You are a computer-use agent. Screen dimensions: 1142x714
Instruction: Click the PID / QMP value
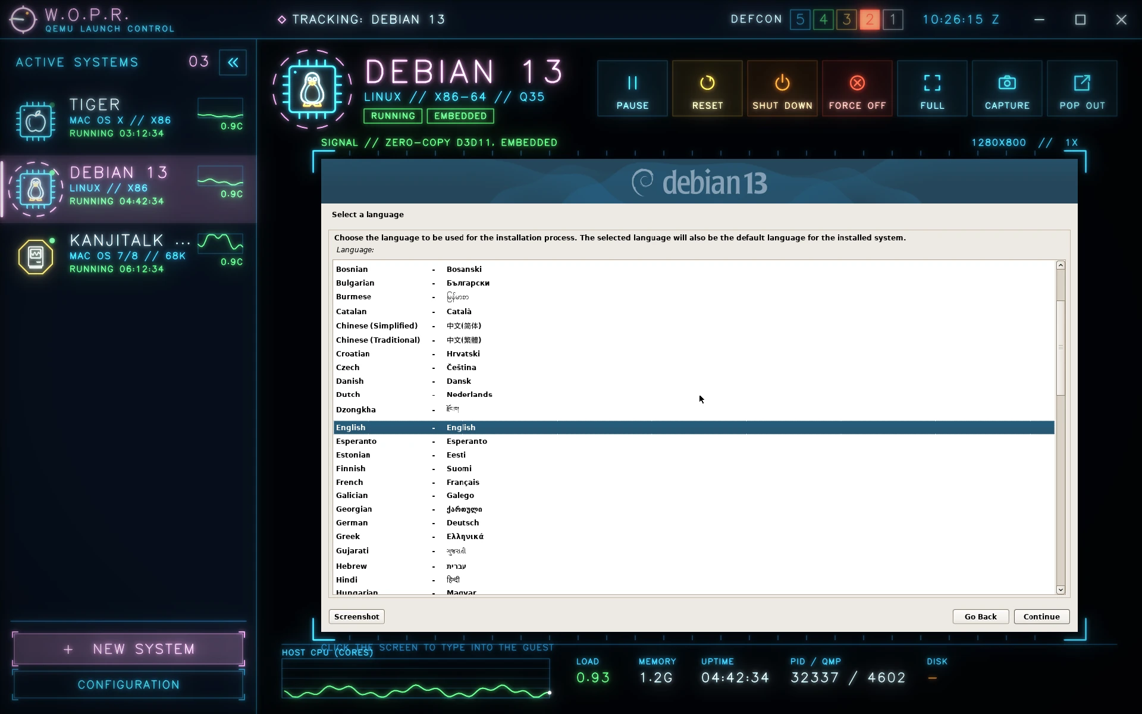848,678
